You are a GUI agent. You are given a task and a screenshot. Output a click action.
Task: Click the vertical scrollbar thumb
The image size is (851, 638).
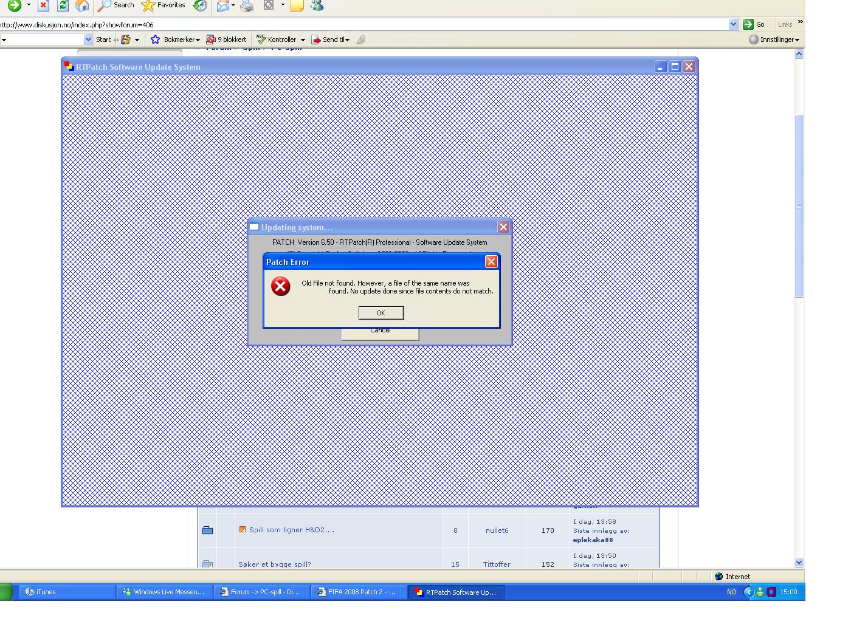click(x=799, y=206)
